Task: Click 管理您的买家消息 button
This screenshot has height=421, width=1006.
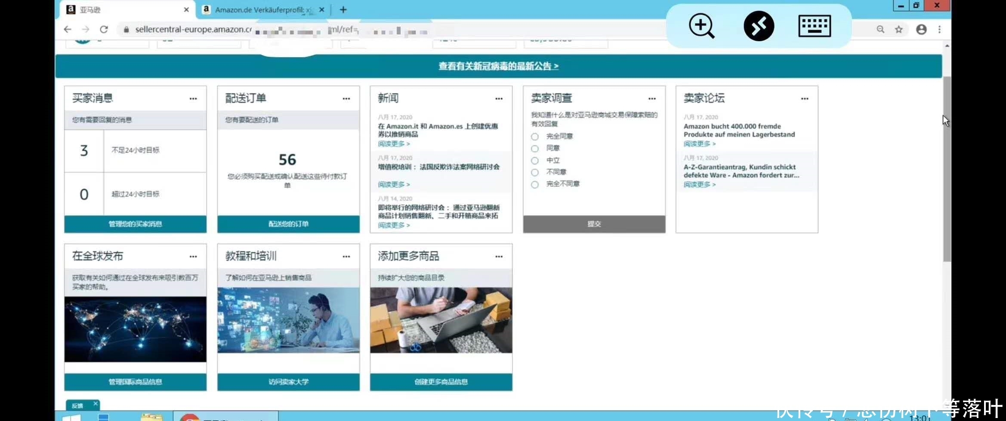Action: (x=135, y=224)
